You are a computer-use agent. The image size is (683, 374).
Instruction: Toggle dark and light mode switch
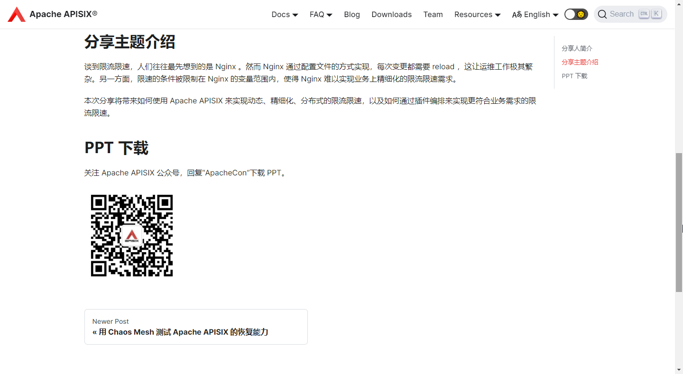576,14
